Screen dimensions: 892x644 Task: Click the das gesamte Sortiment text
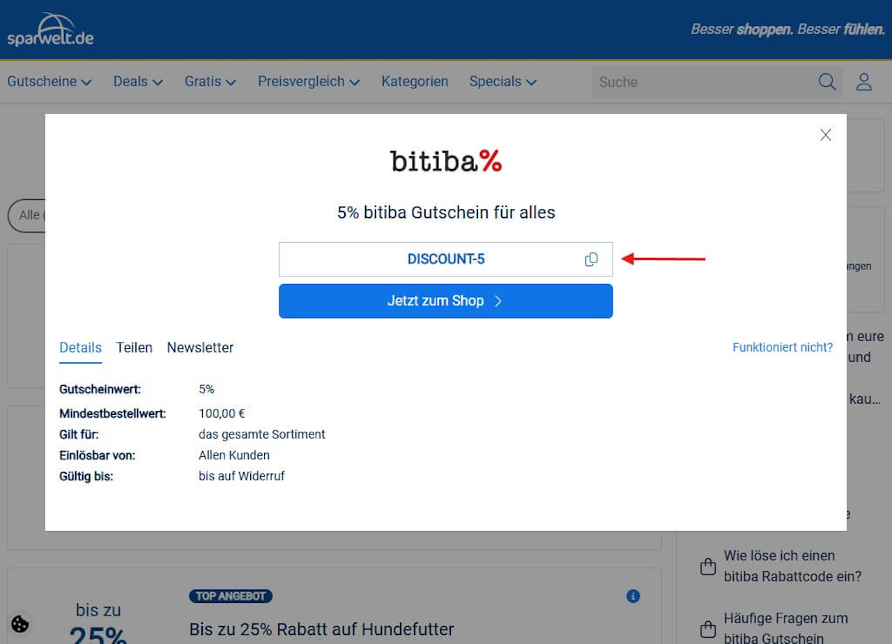[x=262, y=434]
